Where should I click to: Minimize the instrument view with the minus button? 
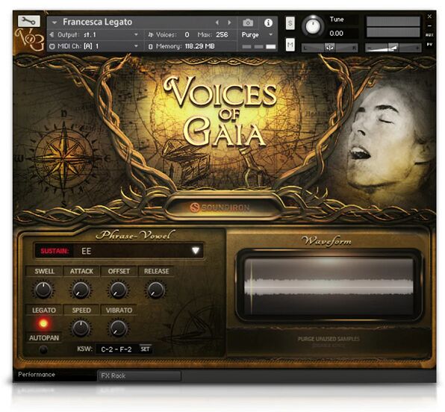click(x=429, y=26)
